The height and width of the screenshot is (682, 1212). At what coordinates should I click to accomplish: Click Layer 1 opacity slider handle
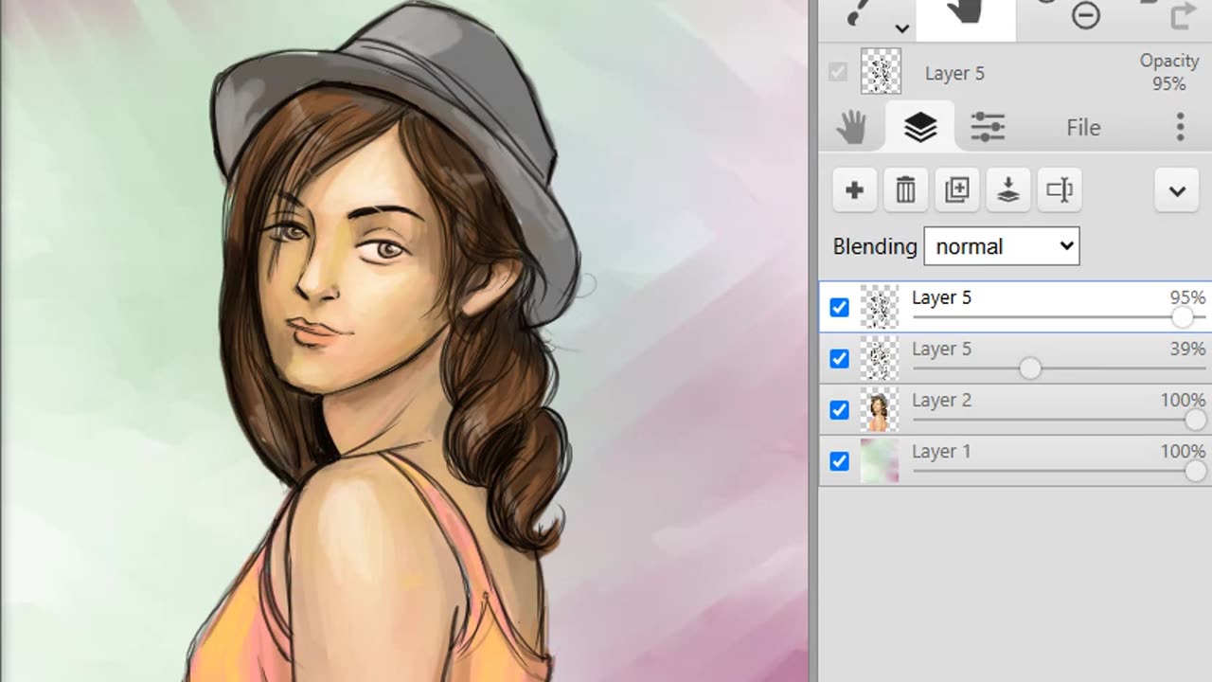[1195, 471]
